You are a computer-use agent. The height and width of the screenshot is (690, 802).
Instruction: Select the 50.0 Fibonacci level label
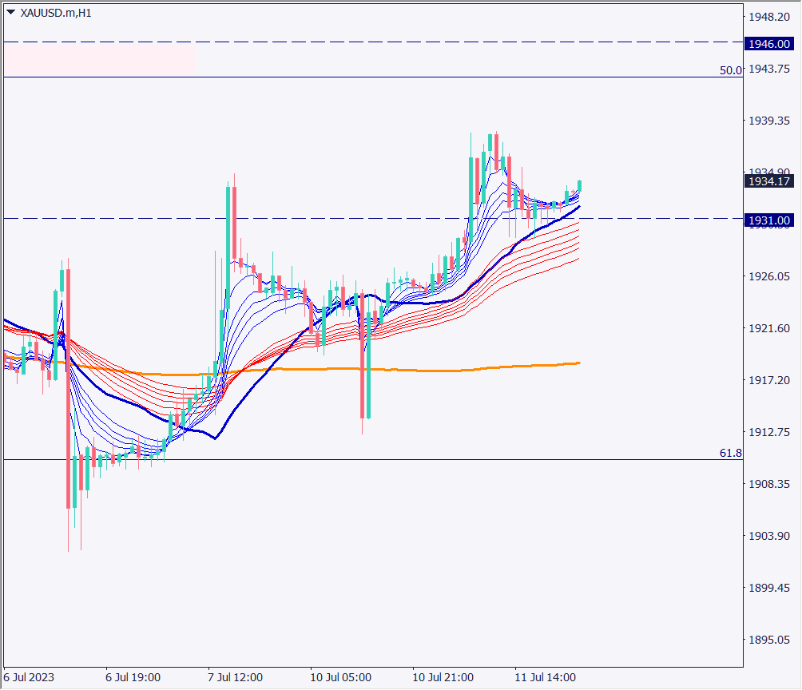[x=730, y=70]
